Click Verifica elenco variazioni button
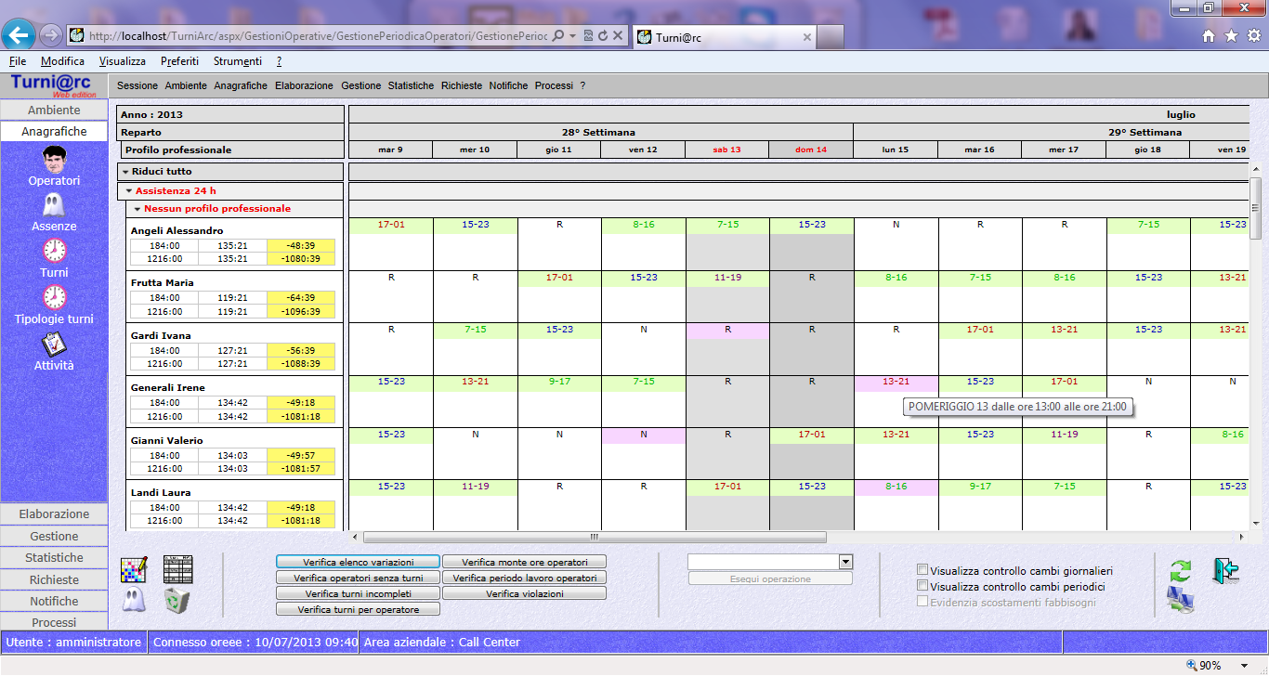The width and height of the screenshot is (1269, 676). click(x=358, y=562)
